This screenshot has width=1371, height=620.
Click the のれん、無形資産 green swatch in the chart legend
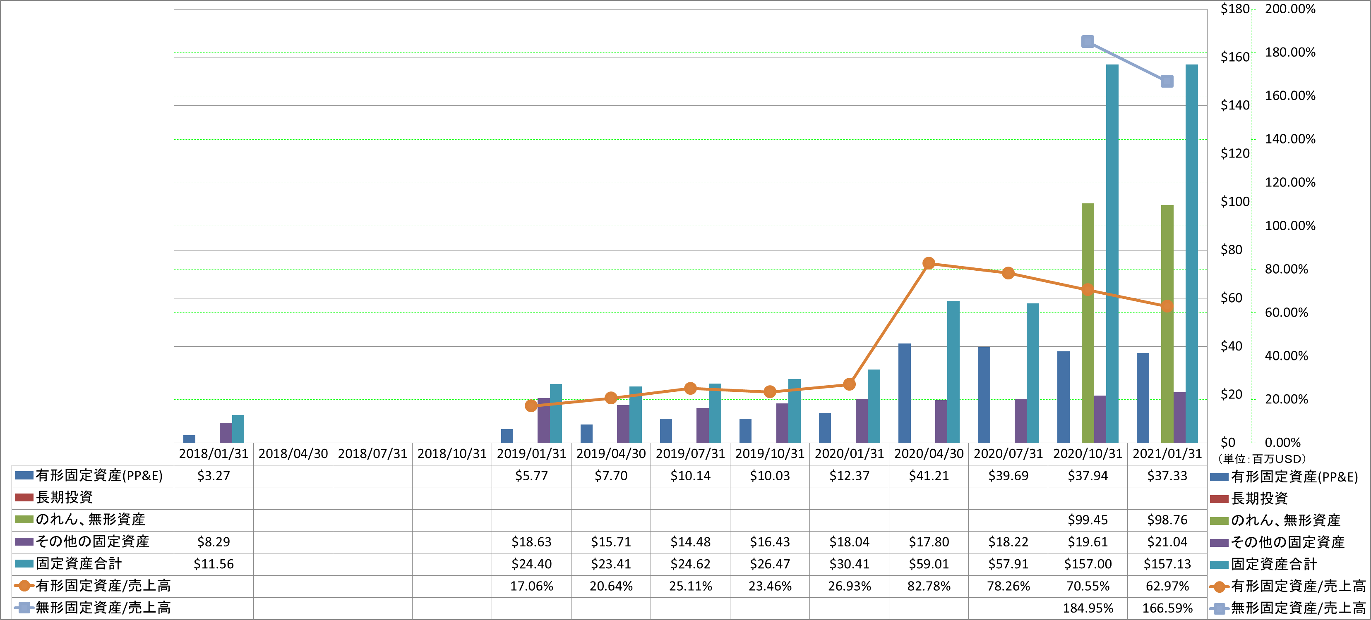point(1219,520)
